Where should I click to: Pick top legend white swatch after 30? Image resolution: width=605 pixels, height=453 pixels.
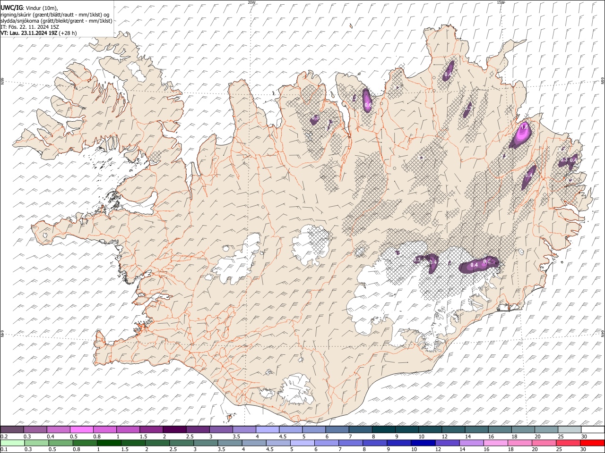coord(593,430)
